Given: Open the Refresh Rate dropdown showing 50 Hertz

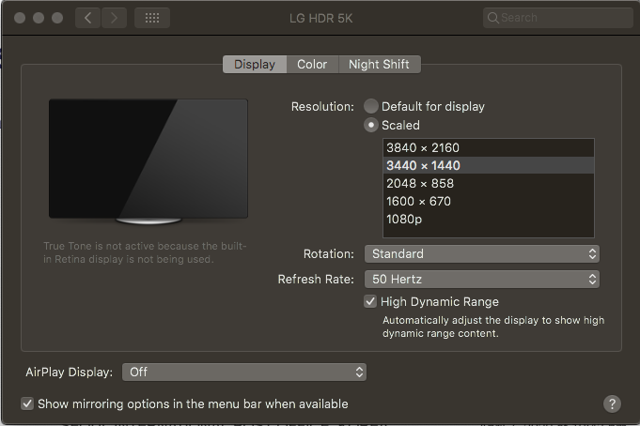Looking at the screenshot, I should coord(481,280).
